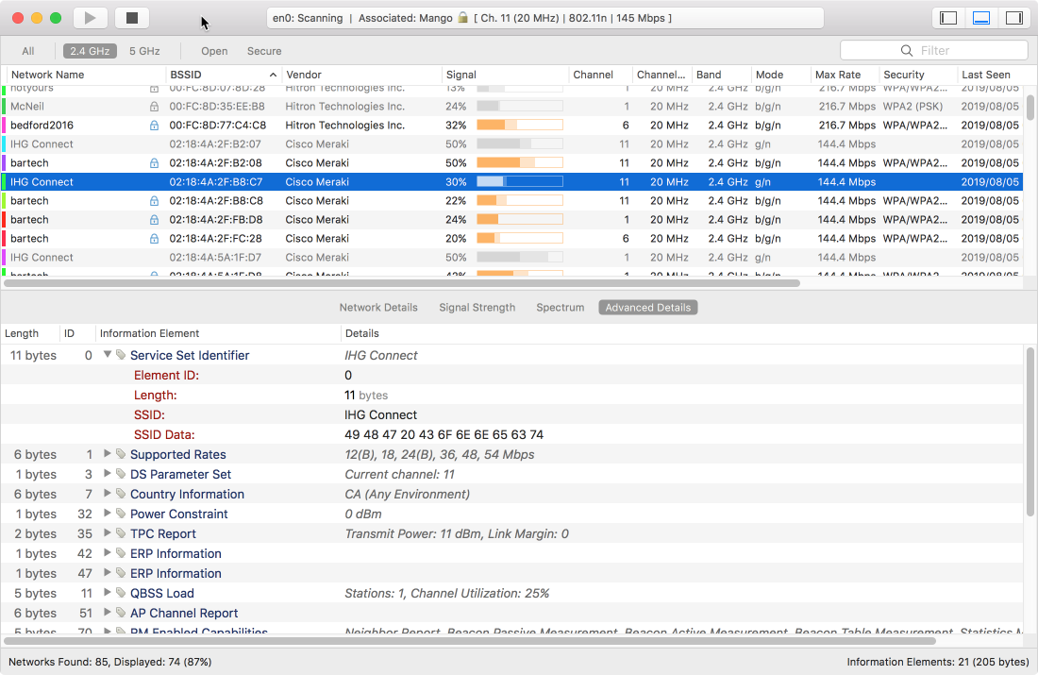
Task: Toggle the bottom details panel icon
Action: coord(981,18)
